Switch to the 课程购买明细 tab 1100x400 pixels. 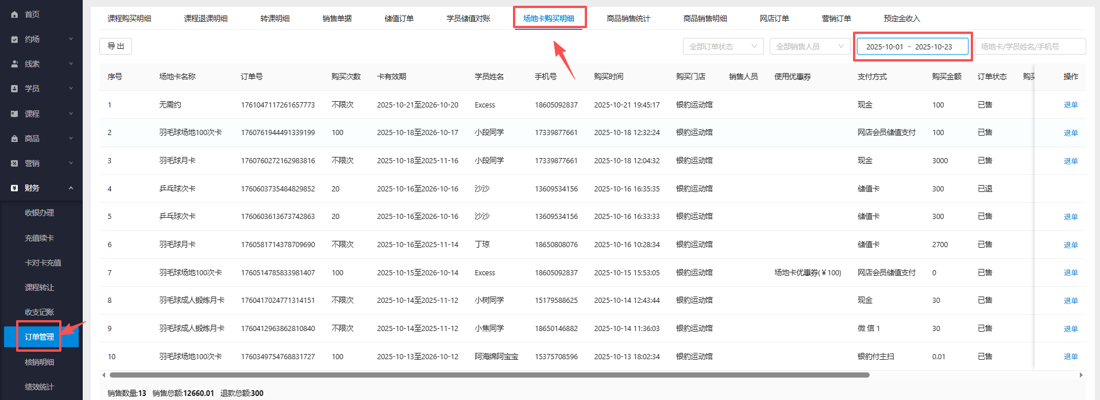[x=129, y=18]
